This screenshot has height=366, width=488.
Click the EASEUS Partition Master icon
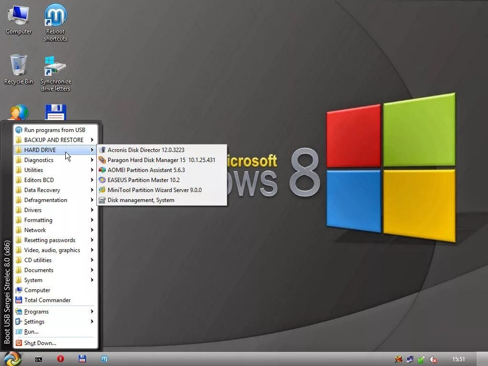pyautogui.click(x=102, y=180)
